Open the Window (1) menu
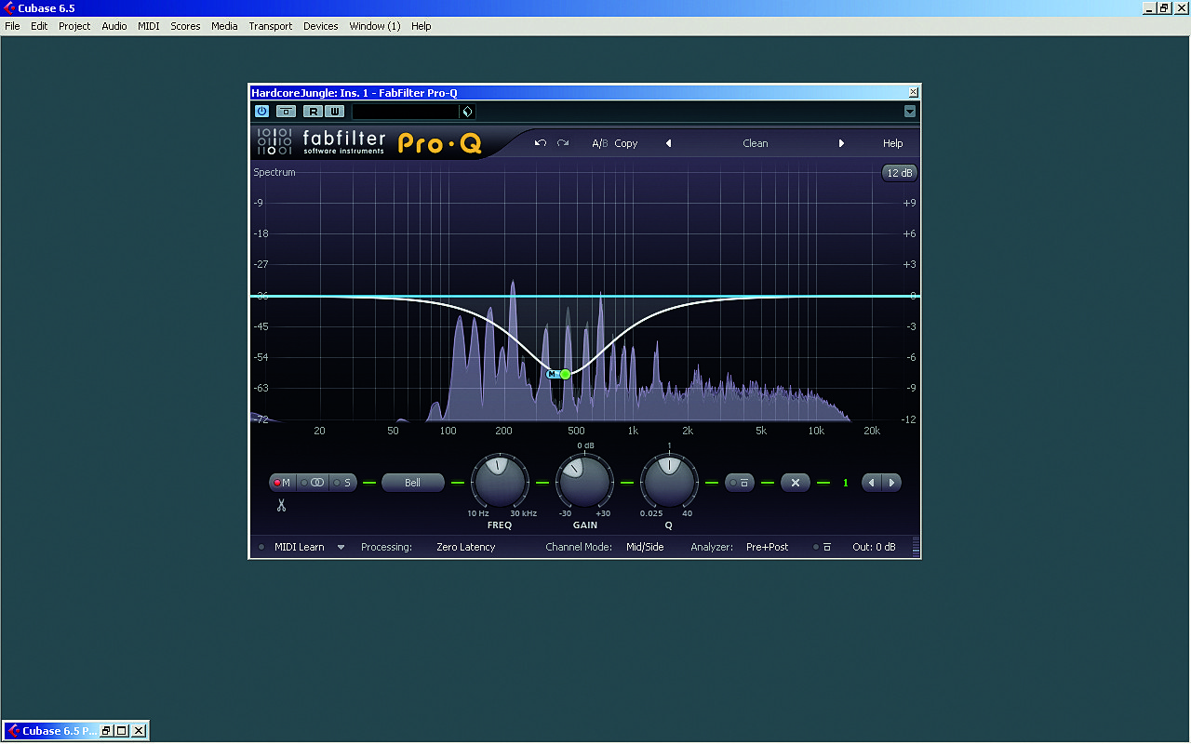1191x744 pixels. [375, 26]
